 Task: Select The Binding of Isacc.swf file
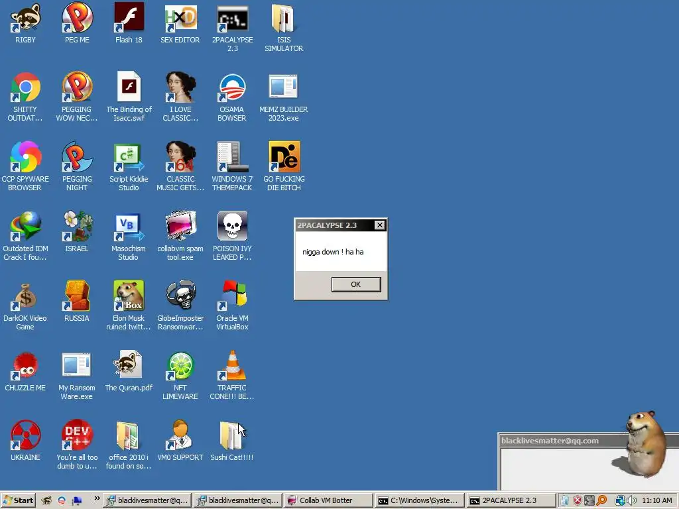(x=129, y=97)
